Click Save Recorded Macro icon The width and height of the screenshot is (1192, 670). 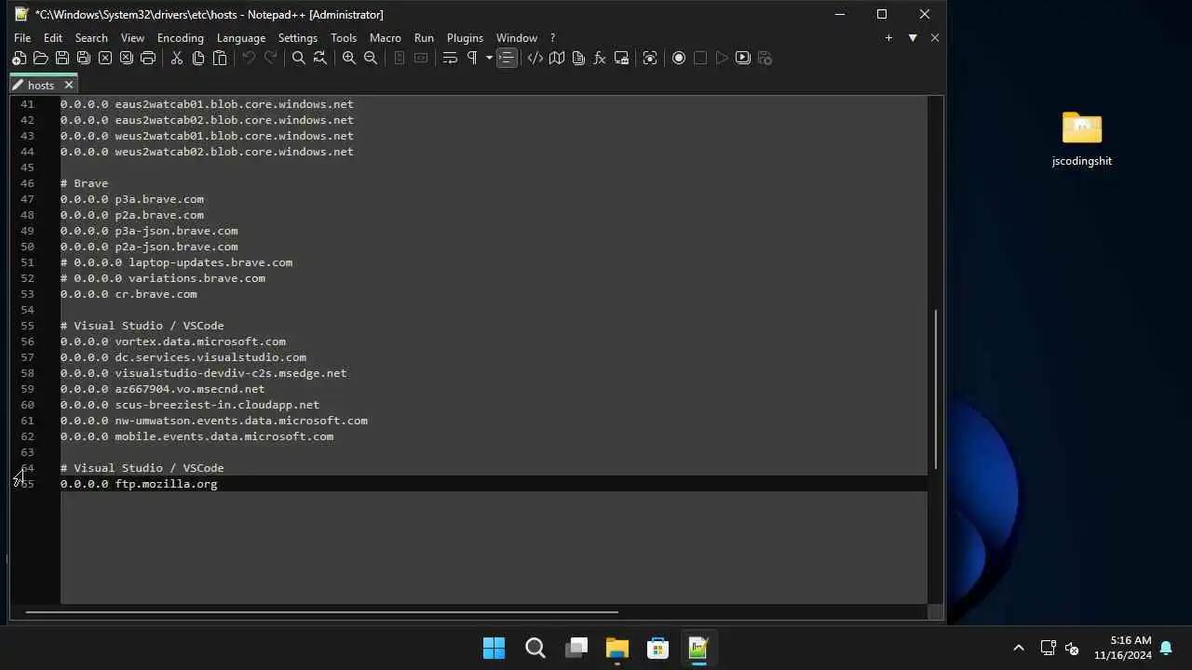(765, 58)
